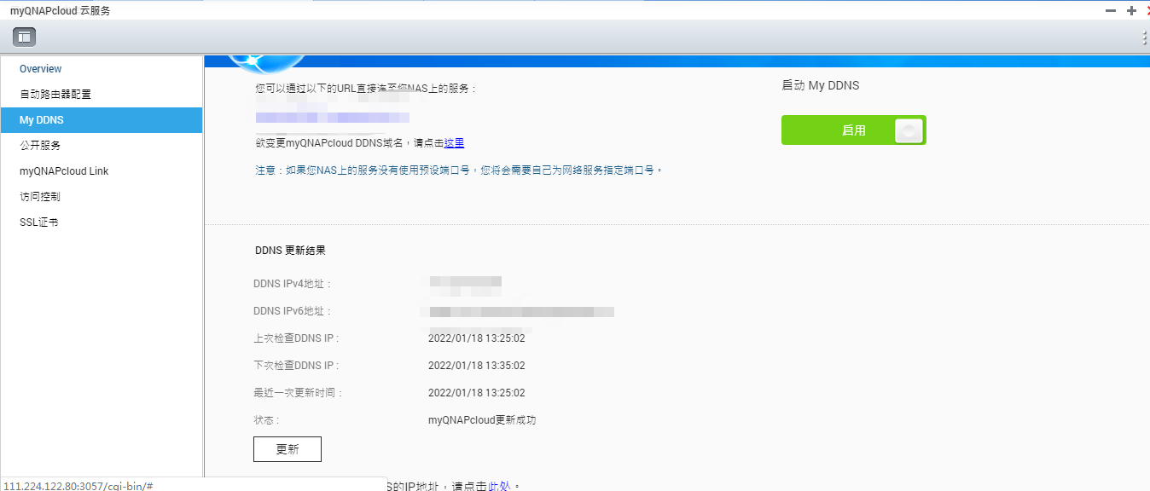The height and width of the screenshot is (491, 1150).
Task: Click the blue 注意 port number notice text
Action: [x=459, y=170]
